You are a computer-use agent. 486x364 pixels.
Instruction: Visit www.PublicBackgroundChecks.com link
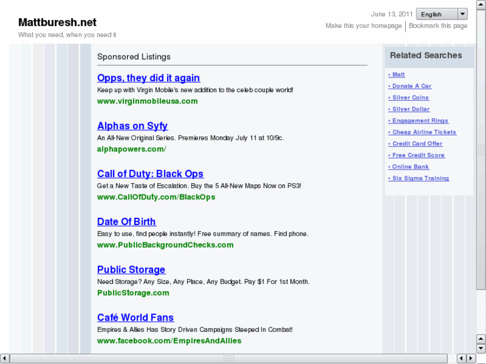click(x=165, y=245)
